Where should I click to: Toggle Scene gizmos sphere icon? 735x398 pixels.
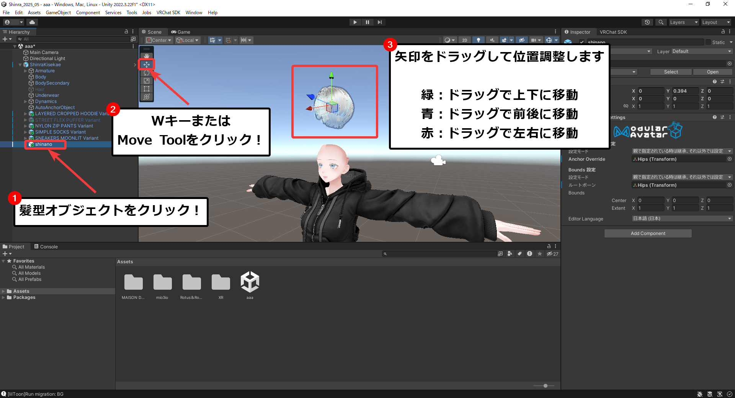pos(549,40)
